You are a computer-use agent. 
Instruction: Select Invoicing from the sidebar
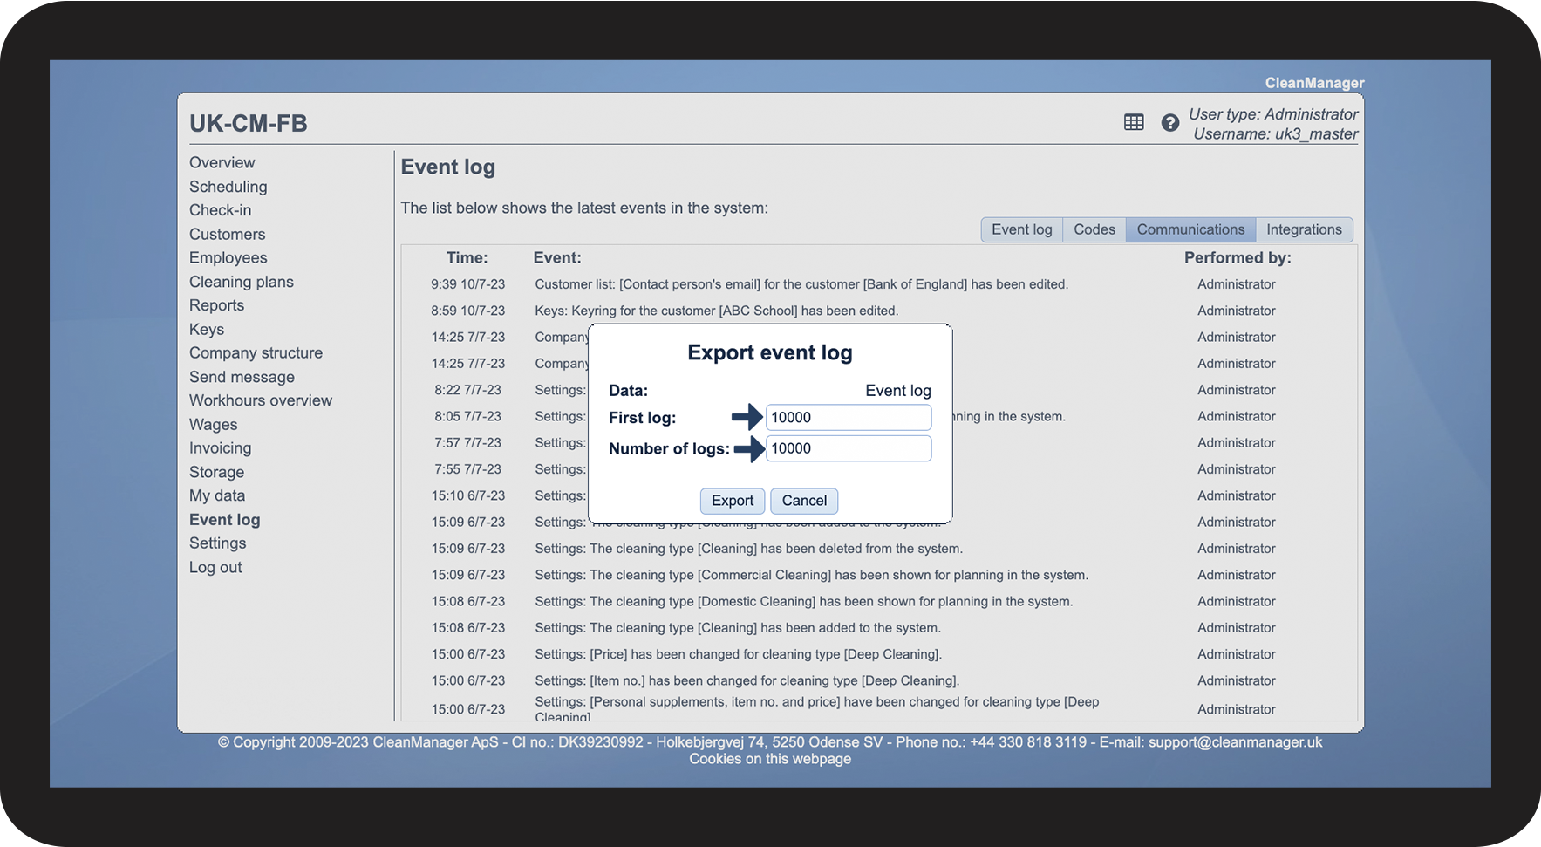coord(220,448)
